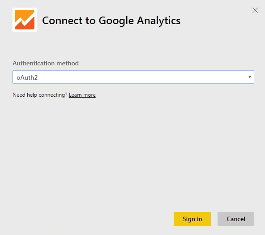Screen dimensions: 265x235
Task: Click the word Analytics in the heading
Action: (x=158, y=21)
